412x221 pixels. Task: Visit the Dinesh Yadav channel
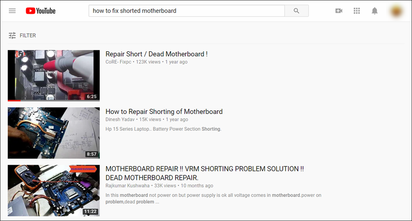point(120,119)
